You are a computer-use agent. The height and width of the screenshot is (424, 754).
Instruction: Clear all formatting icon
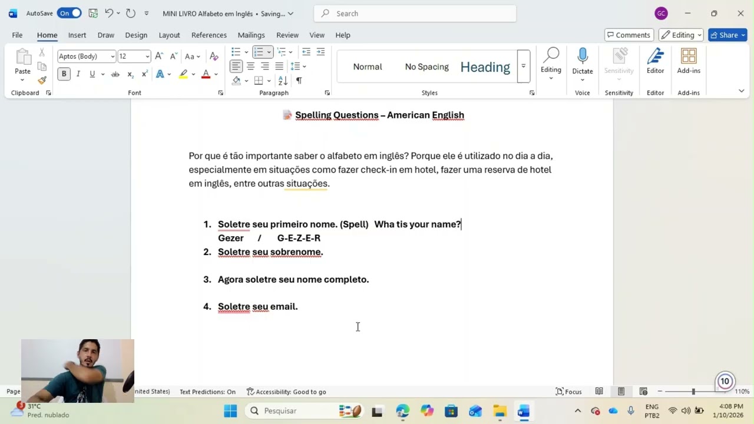pyautogui.click(x=214, y=57)
